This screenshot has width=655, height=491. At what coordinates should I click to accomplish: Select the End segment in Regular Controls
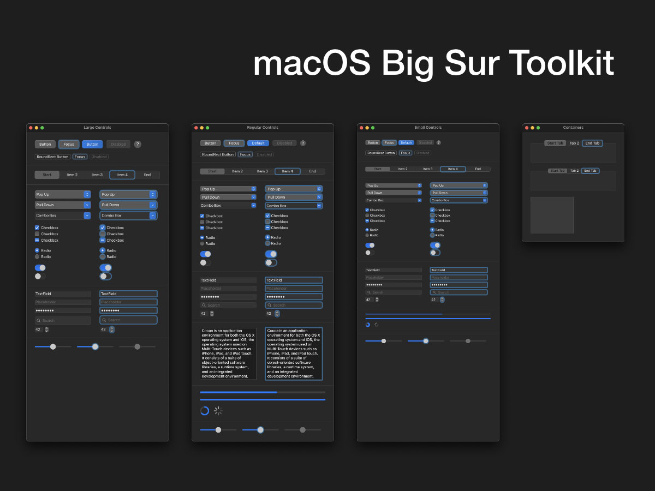[x=313, y=171]
